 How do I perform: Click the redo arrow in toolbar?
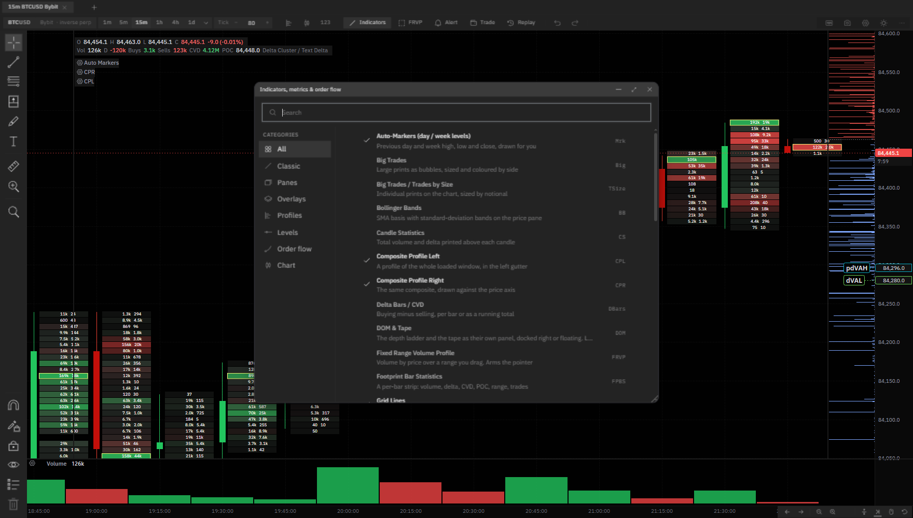pos(575,23)
